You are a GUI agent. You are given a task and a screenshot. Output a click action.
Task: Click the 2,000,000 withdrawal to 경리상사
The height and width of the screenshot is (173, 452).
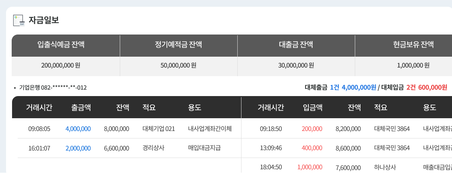[x=78, y=148]
